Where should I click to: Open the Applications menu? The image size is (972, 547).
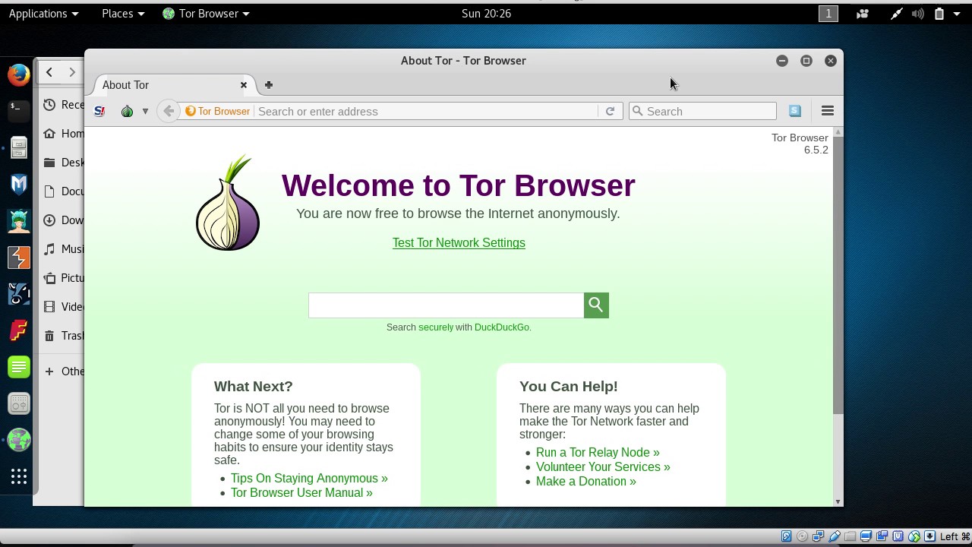tap(43, 14)
